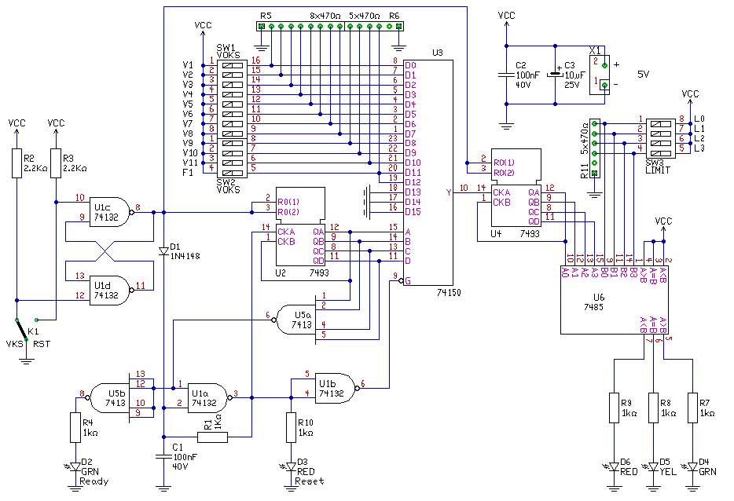734x501 pixels.
Task: Click the R2 2.2KΩ resistor symbol
Action: (x=17, y=163)
